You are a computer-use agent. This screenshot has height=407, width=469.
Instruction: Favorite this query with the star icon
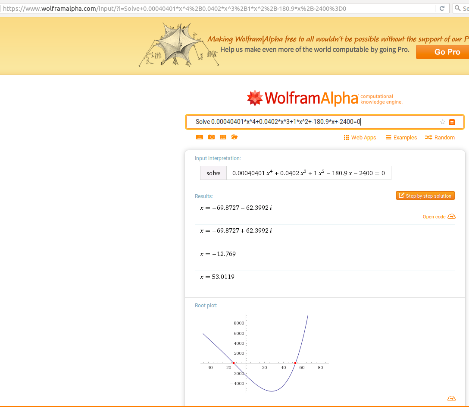pos(443,122)
